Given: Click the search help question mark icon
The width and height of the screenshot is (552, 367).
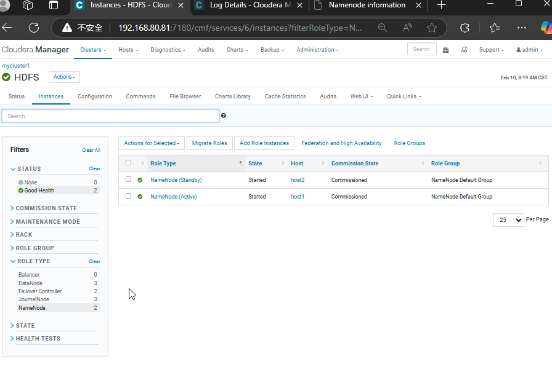Looking at the screenshot, I should click(224, 116).
